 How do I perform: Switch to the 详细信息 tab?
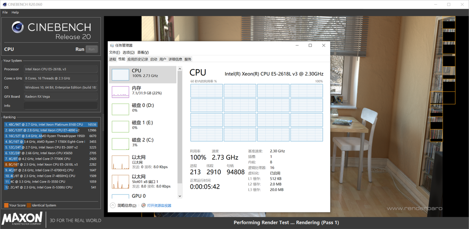(x=175, y=59)
